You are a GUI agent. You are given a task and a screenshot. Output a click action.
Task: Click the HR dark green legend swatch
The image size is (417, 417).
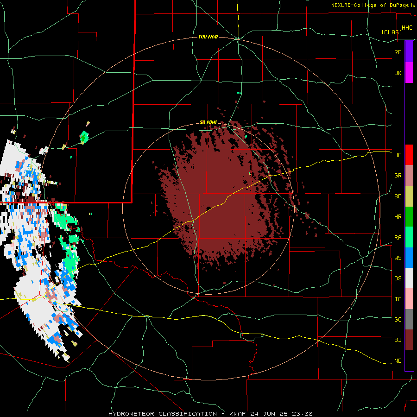409,217
